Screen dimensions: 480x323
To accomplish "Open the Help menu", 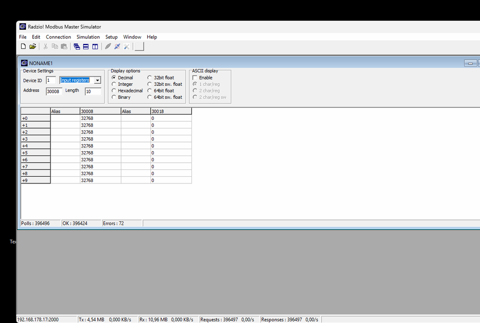I will (x=152, y=37).
